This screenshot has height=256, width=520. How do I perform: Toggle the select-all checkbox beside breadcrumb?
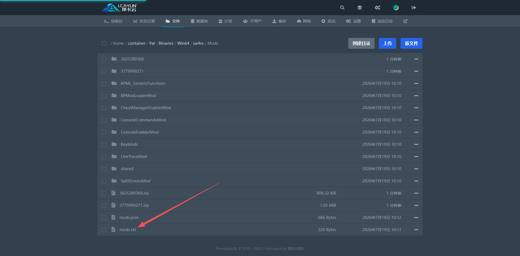point(104,43)
